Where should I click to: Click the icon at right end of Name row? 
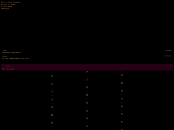(171, 66)
